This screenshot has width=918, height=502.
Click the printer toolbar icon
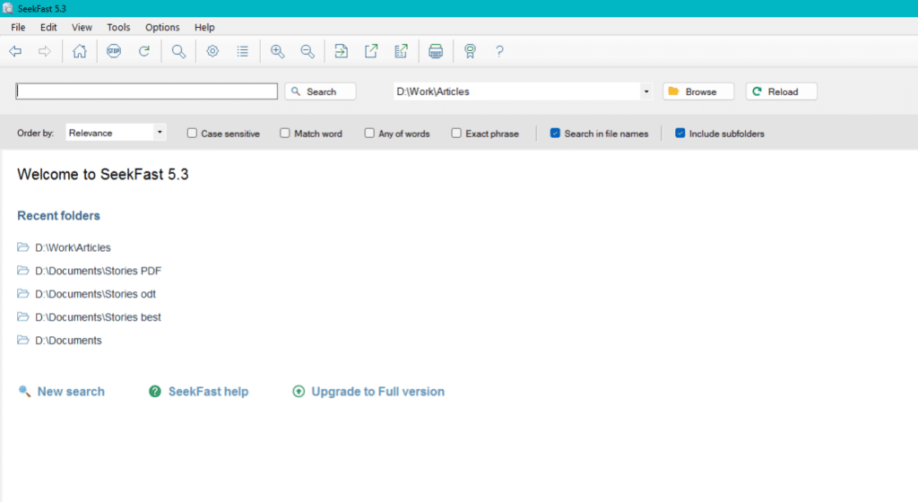[x=436, y=51]
